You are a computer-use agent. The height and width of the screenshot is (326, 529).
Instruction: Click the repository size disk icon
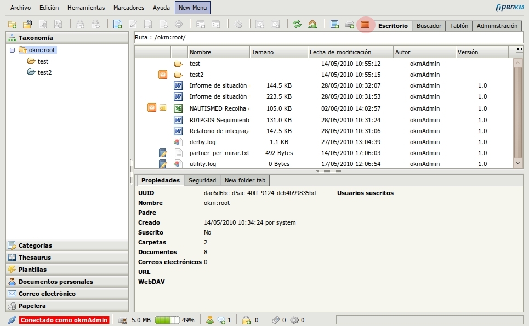coord(123,320)
